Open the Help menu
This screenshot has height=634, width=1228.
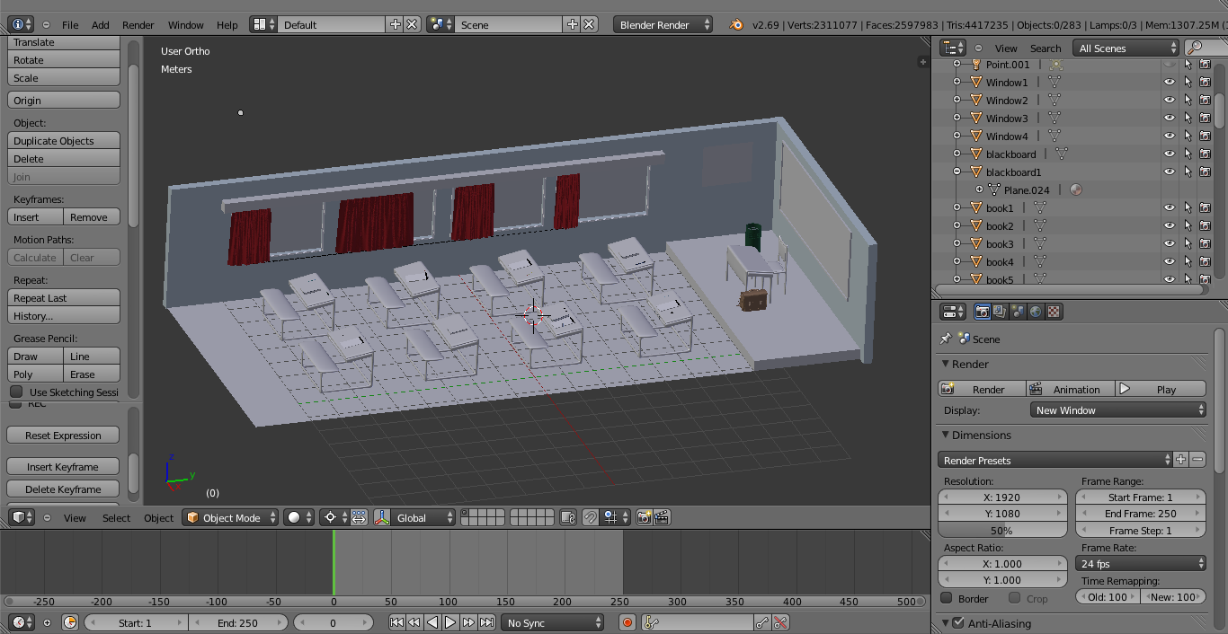coord(227,25)
